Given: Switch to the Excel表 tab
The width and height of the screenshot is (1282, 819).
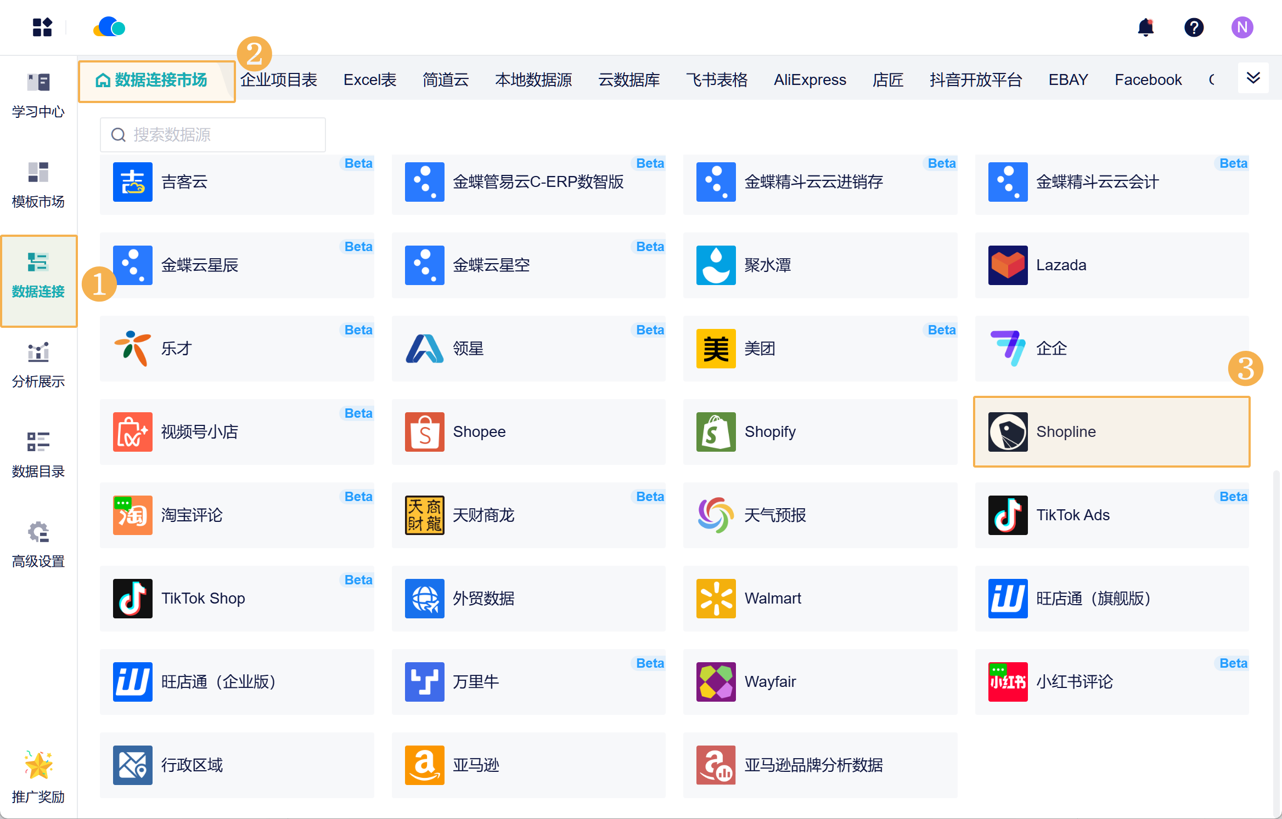Looking at the screenshot, I should pyautogui.click(x=370, y=80).
